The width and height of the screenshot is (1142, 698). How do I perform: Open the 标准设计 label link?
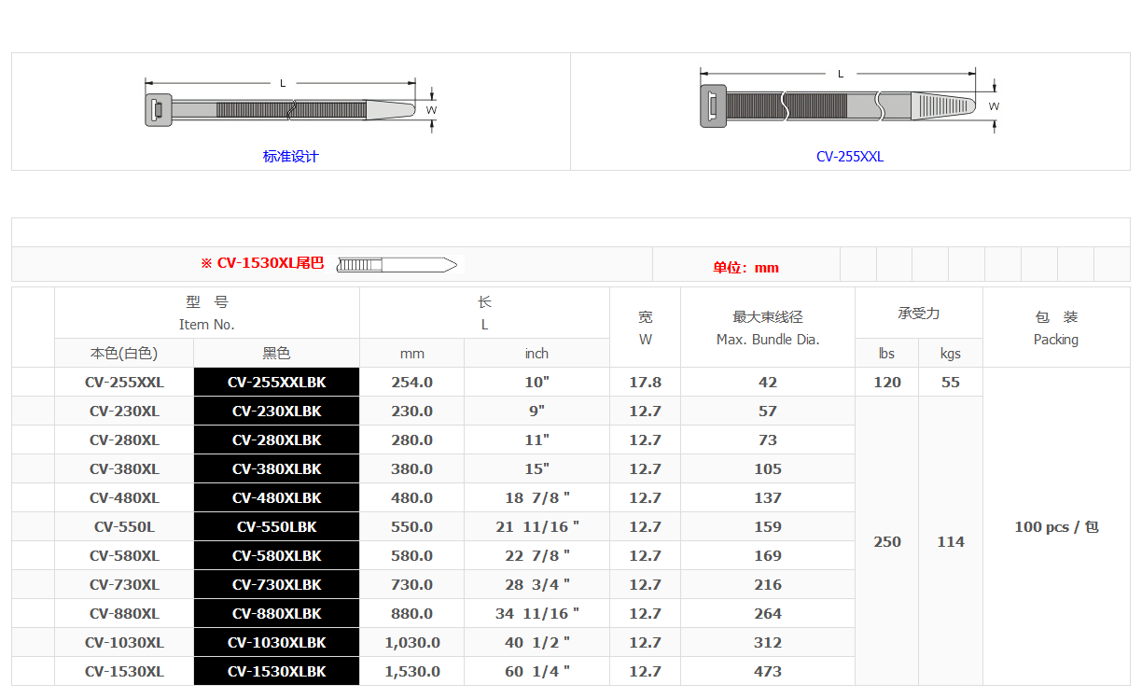point(290,157)
